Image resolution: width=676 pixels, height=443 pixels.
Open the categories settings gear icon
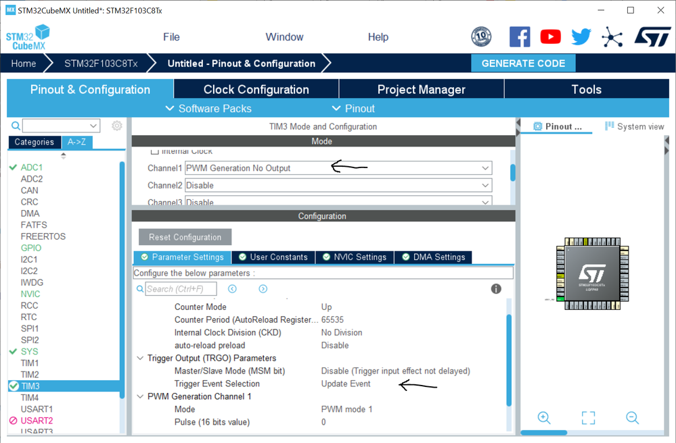point(117,126)
